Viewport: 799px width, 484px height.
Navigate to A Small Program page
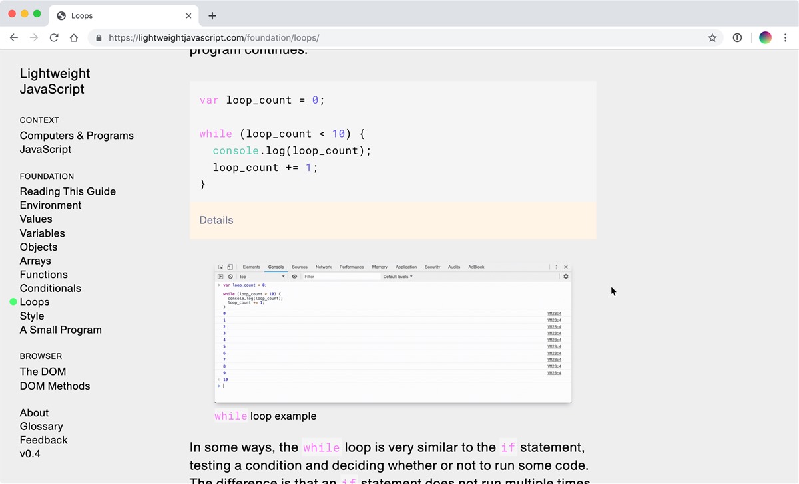(x=61, y=330)
